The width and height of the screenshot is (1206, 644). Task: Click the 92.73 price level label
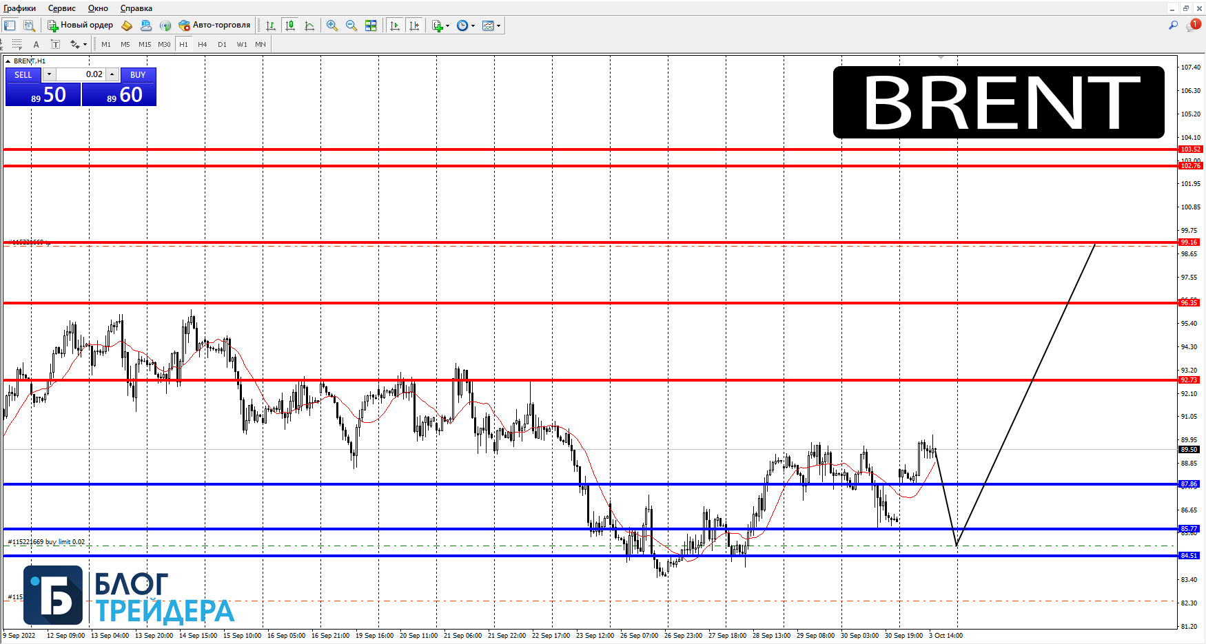1189,380
